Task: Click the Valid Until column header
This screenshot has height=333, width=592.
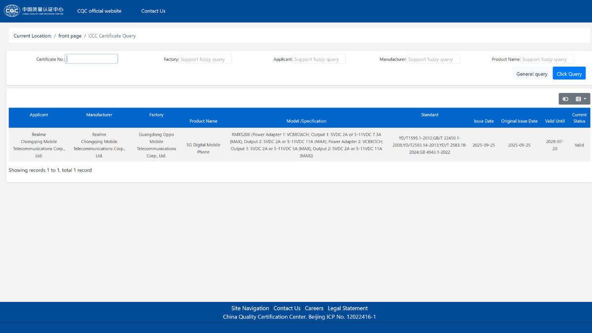Action: pyautogui.click(x=555, y=121)
